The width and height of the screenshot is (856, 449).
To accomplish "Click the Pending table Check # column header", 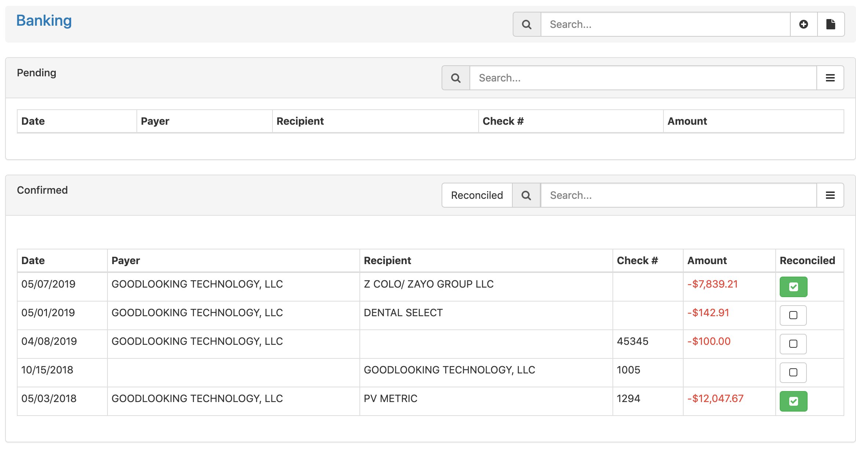I will [x=503, y=121].
